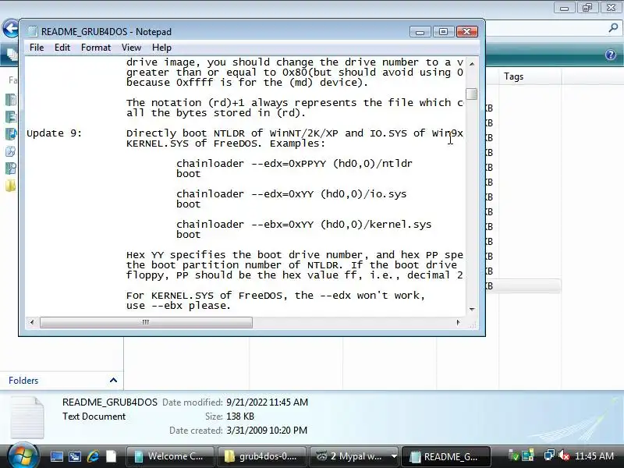The image size is (624, 468).
Task: Click the text 'use --ebx please.'
Action: [x=179, y=306]
